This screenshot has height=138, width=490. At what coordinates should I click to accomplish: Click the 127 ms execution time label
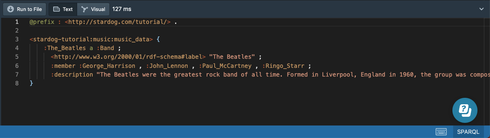(122, 9)
